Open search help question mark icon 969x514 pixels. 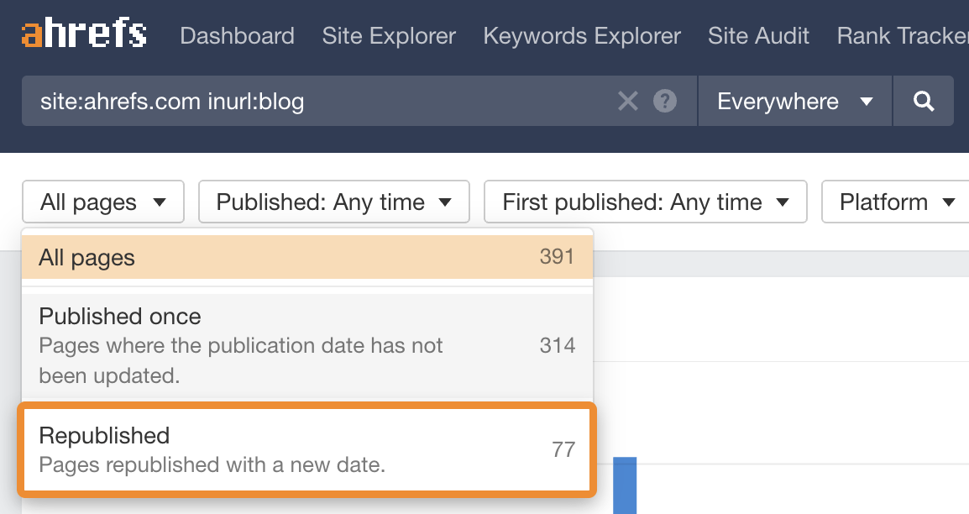pos(665,102)
